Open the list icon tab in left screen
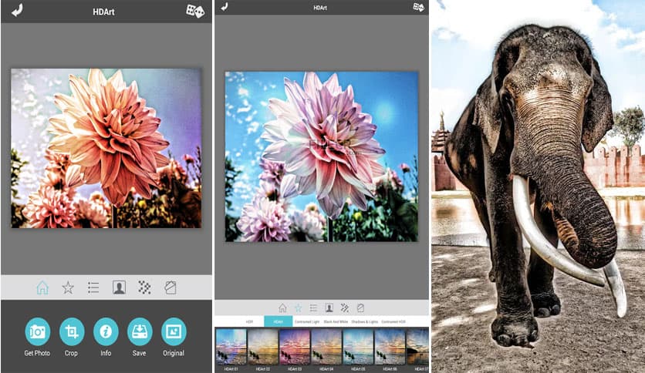645x373 pixels. 93,287
